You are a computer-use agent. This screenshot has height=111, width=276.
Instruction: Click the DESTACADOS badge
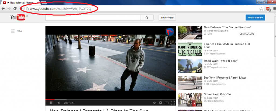pyautogui.click(x=247, y=34)
